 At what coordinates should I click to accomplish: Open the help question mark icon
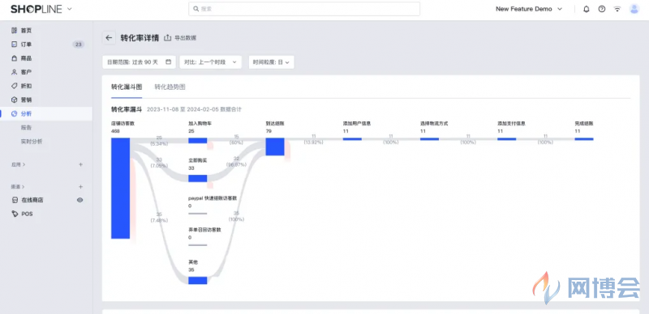(x=602, y=9)
